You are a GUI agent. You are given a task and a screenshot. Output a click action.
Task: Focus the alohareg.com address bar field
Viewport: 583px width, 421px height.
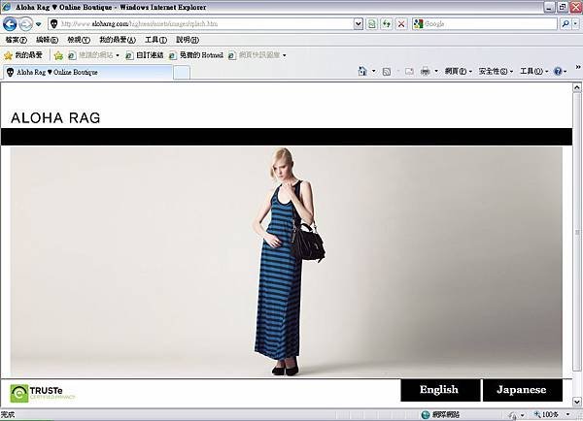(x=206, y=23)
